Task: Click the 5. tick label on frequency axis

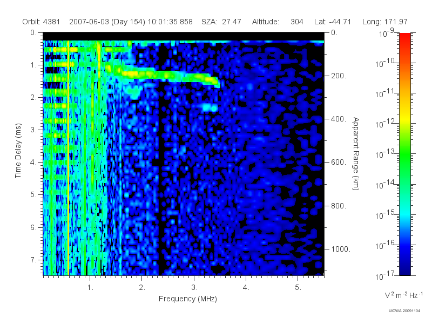Action: pos(298,288)
